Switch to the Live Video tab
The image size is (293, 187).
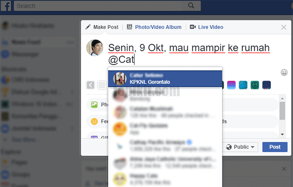pos(207,27)
